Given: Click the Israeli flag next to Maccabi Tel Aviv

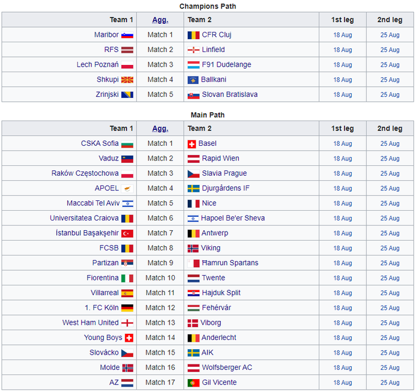Looking at the screenshot, I should click(127, 203).
